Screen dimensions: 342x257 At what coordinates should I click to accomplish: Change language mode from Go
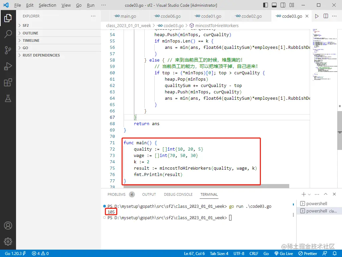[266, 254]
